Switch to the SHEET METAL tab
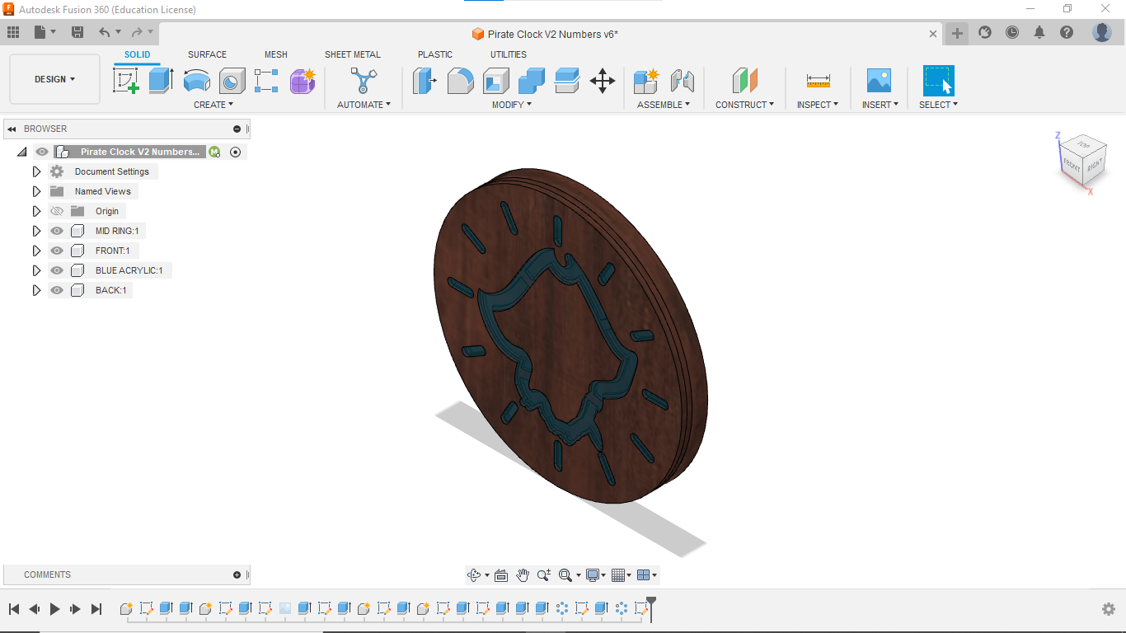 [352, 54]
